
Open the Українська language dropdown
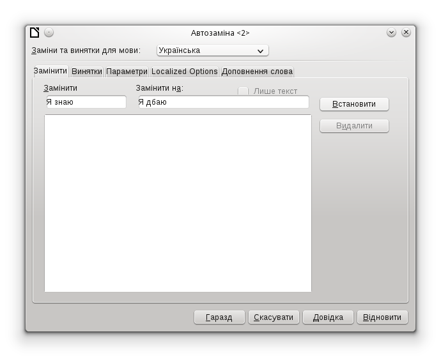212,50
